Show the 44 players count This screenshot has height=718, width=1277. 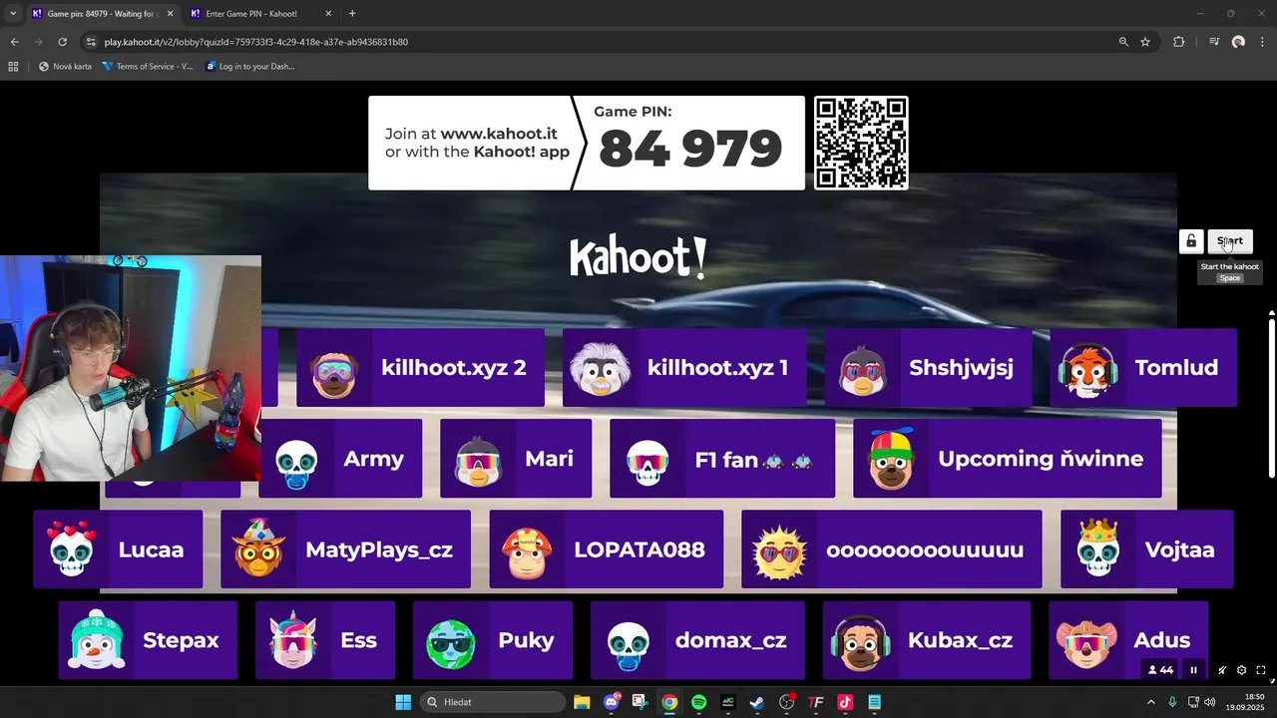click(x=1160, y=670)
